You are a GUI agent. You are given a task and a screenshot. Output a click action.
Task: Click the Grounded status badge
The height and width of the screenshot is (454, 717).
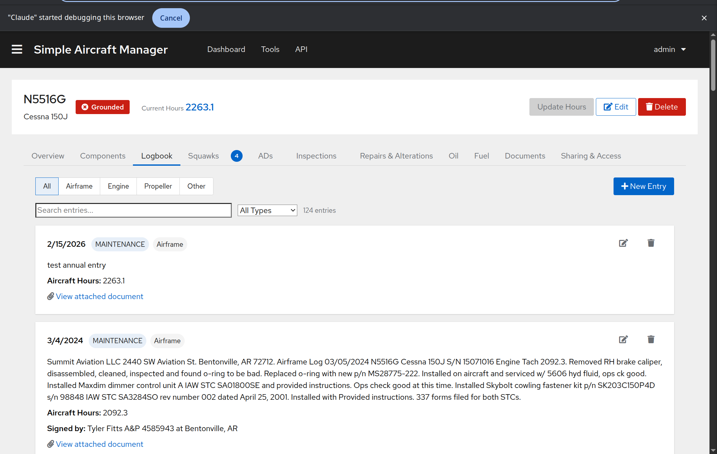click(102, 107)
